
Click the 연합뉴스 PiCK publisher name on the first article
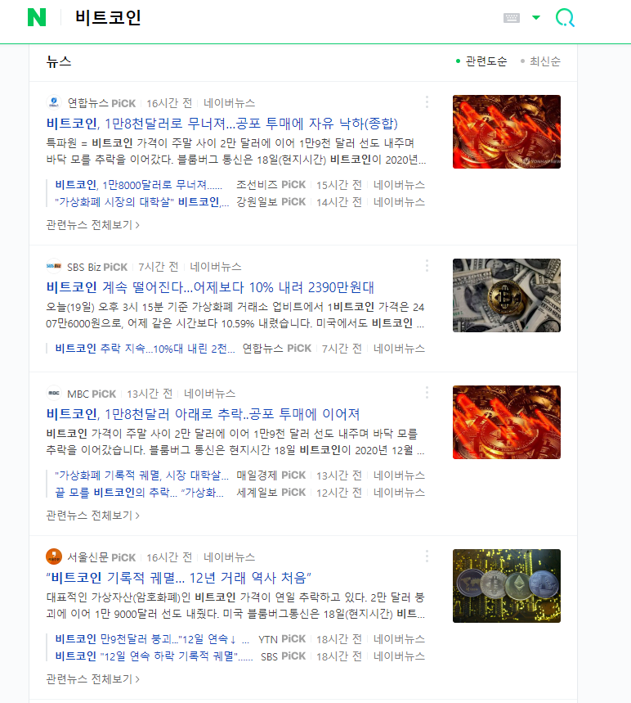tap(101, 103)
